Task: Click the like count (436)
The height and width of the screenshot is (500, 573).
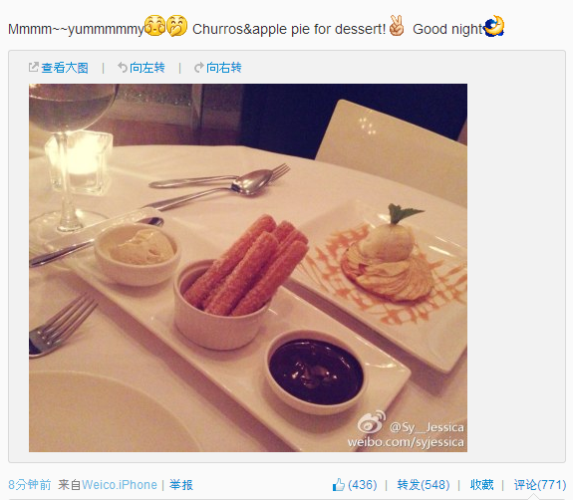Action: [362, 485]
